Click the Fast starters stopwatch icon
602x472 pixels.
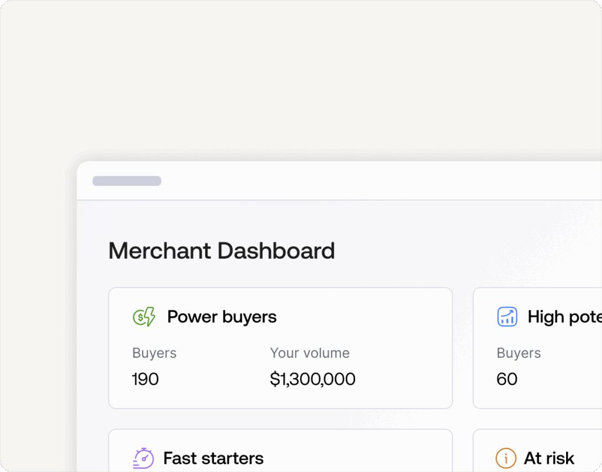click(x=143, y=458)
